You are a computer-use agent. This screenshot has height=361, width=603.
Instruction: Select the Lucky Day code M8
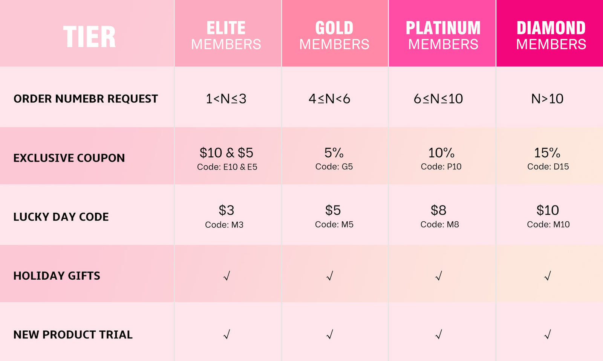click(439, 224)
